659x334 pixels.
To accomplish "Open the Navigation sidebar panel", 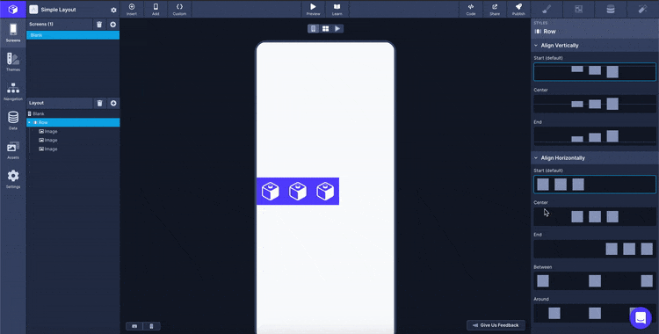I will (x=13, y=91).
